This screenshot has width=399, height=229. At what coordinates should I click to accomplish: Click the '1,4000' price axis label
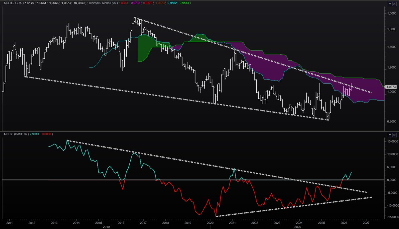391,47
